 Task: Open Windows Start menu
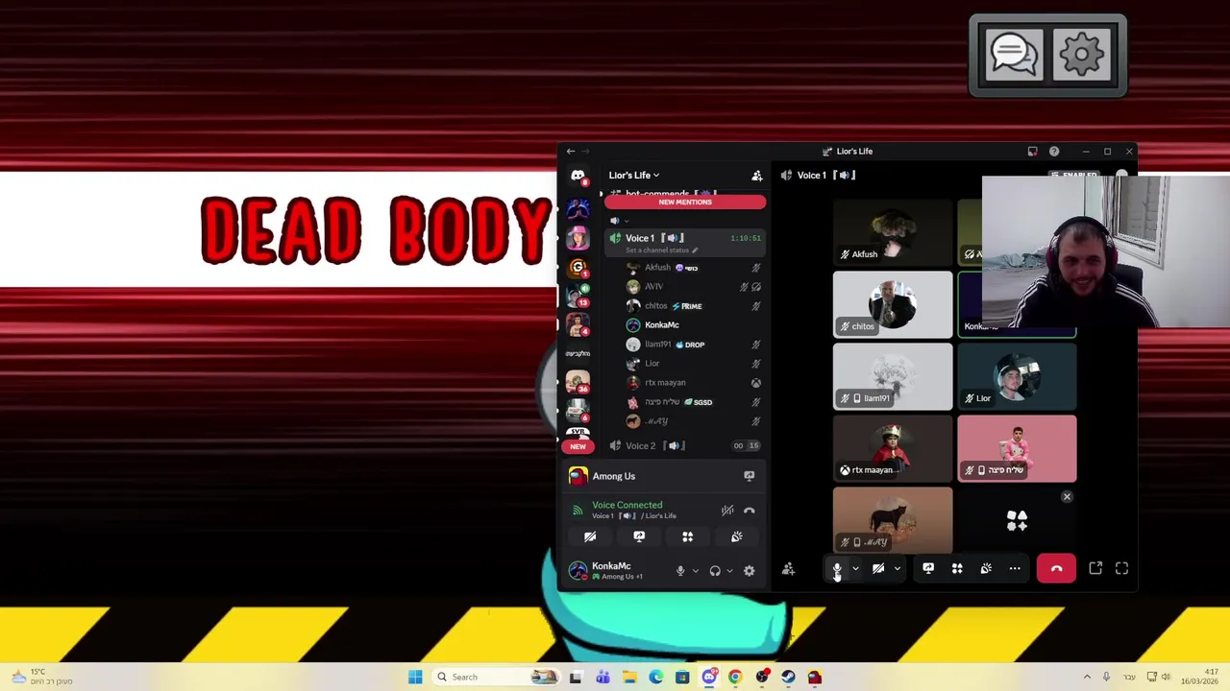click(x=415, y=677)
